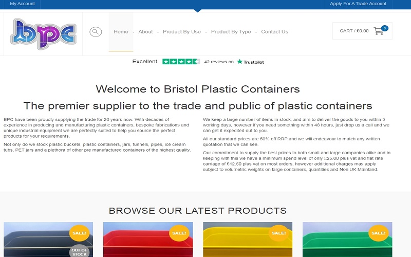Viewport: 411px width, 257px height.
Task: Expand the Product By Use menu
Action: point(182,32)
